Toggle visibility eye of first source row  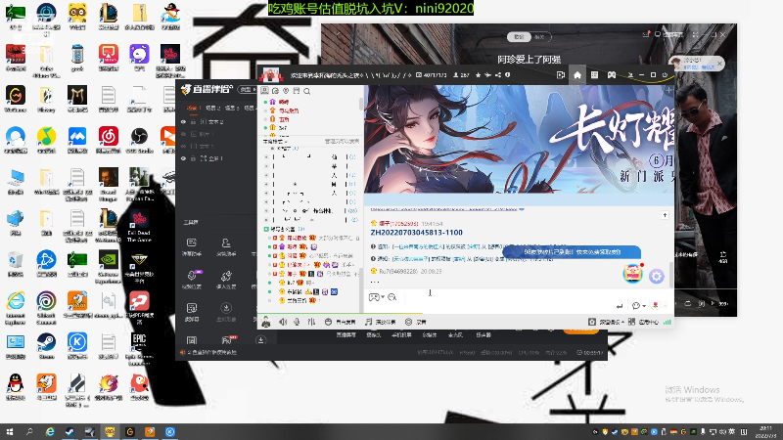click(183, 121)
